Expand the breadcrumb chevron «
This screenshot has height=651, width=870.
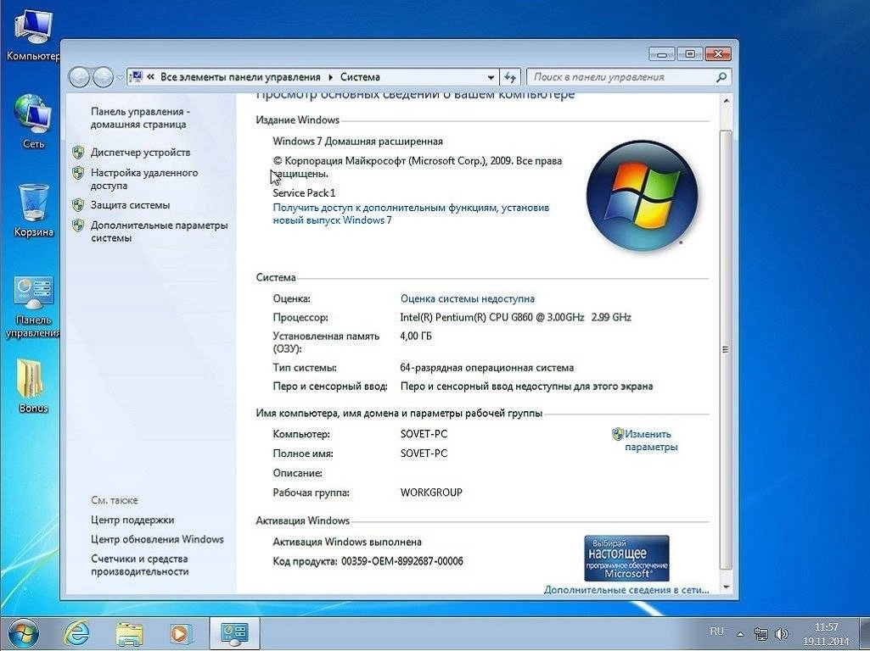coord(150,77)
